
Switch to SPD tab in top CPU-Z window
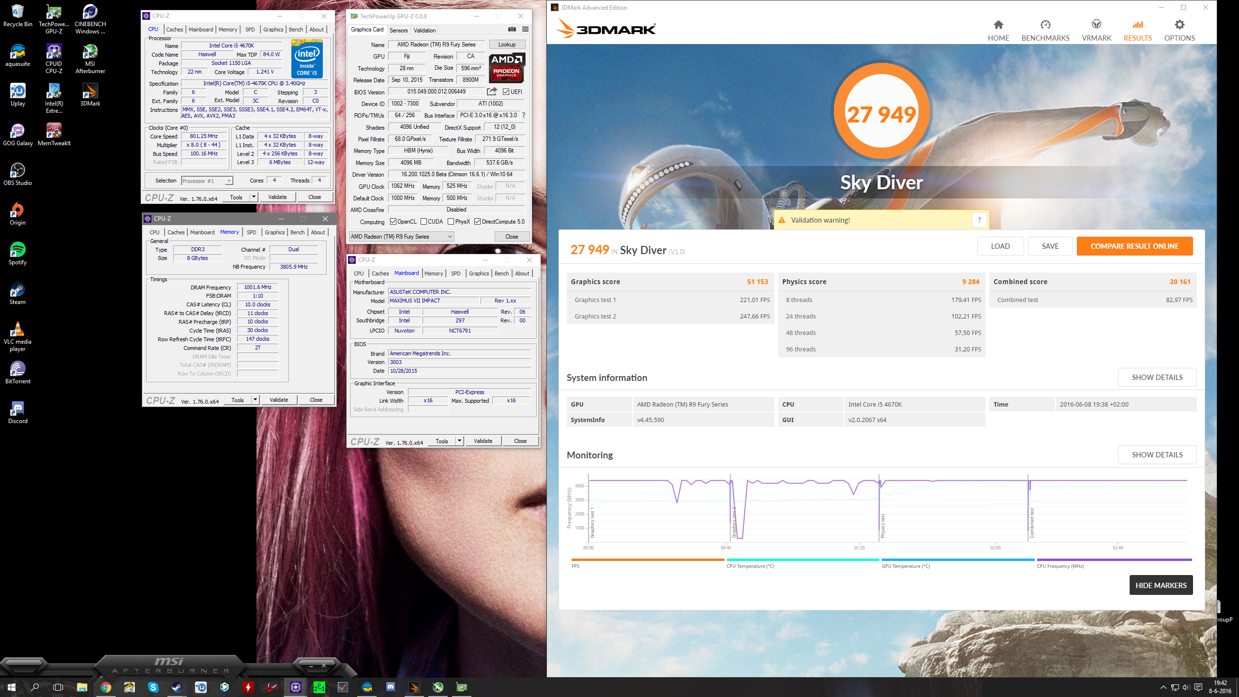coord(250,30)
